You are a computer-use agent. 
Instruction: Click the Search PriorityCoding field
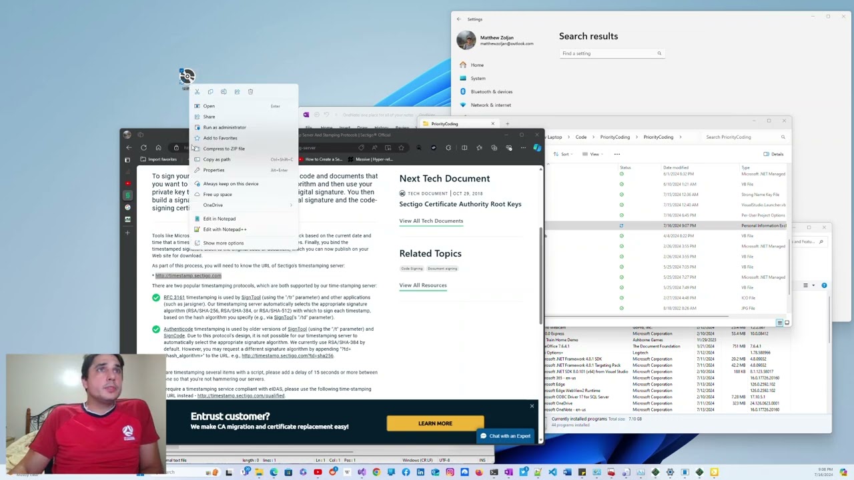point(745,137)
